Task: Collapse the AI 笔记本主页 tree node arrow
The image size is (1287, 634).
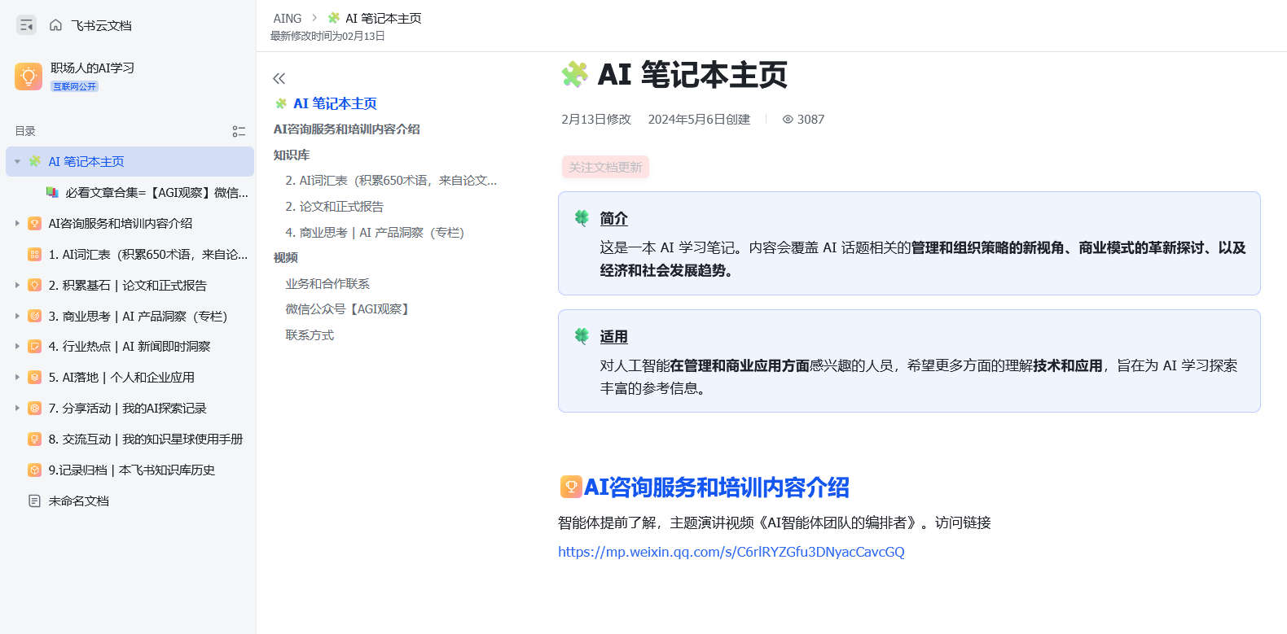Action: click(x=17, y=161)
